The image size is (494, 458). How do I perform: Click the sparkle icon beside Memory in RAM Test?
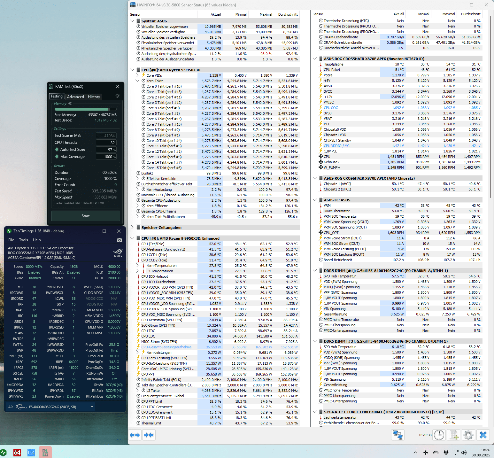point(70,104)
